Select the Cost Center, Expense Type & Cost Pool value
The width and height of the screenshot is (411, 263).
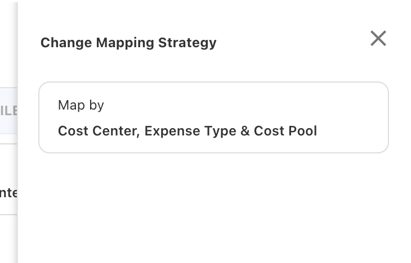(x=187, y=131)
